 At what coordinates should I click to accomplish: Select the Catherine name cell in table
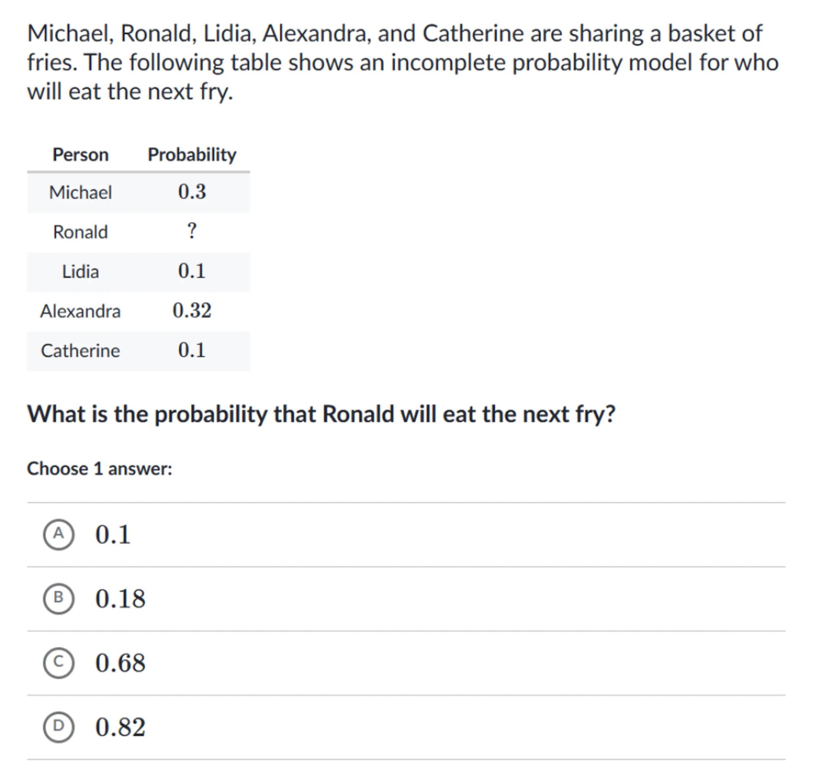(80, 351)
